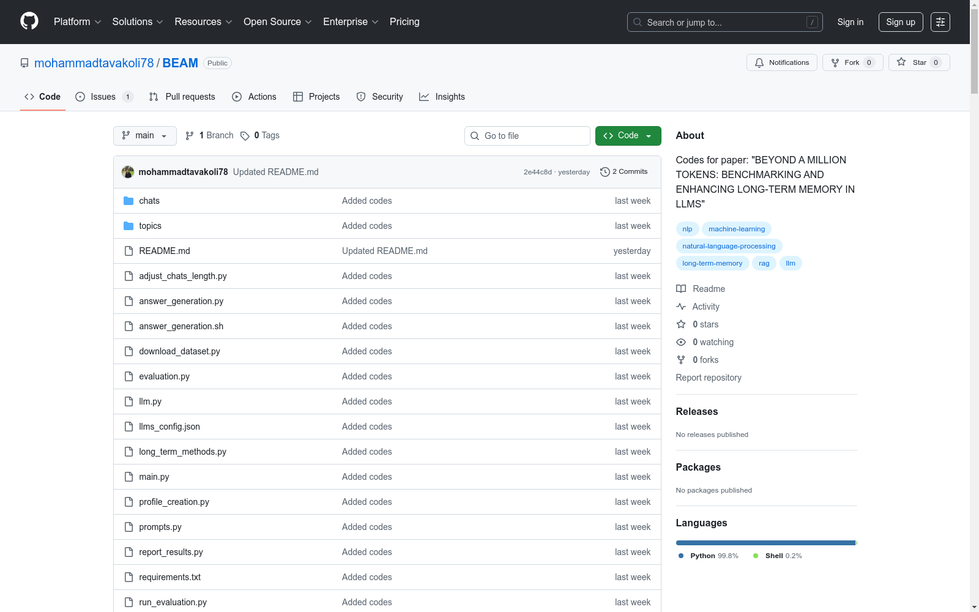Open the download_dataset.py file
Screen dimensions: 979x612
coord(179,351)
